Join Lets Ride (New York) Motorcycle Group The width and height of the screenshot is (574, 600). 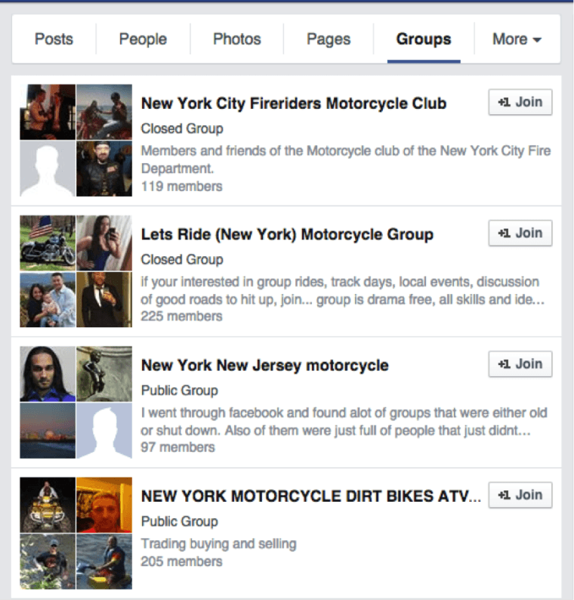[x=520, y=233]
